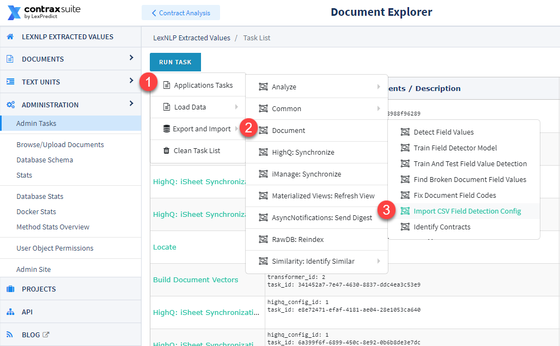
Task: Open Docker Stats sidebar item
Action: point(36,212)
